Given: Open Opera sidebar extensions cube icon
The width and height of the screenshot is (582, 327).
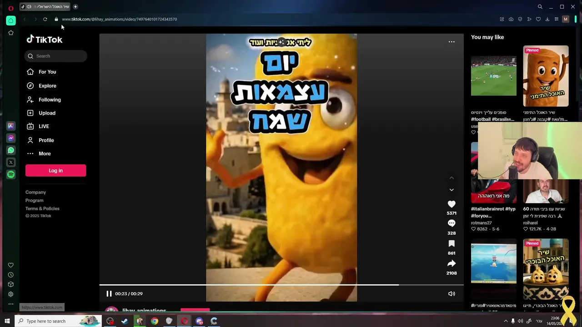Looking at the screenshot, I should point(11,284).
